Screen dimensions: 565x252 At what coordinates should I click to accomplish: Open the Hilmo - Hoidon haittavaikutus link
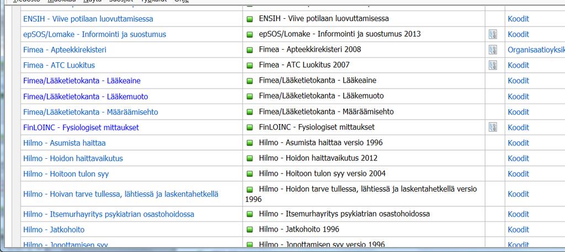(73, 158)
